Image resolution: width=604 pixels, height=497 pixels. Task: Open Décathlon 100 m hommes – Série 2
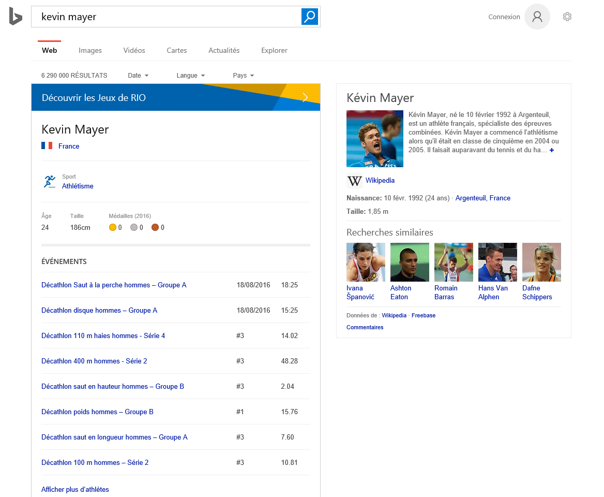(95, 462)
